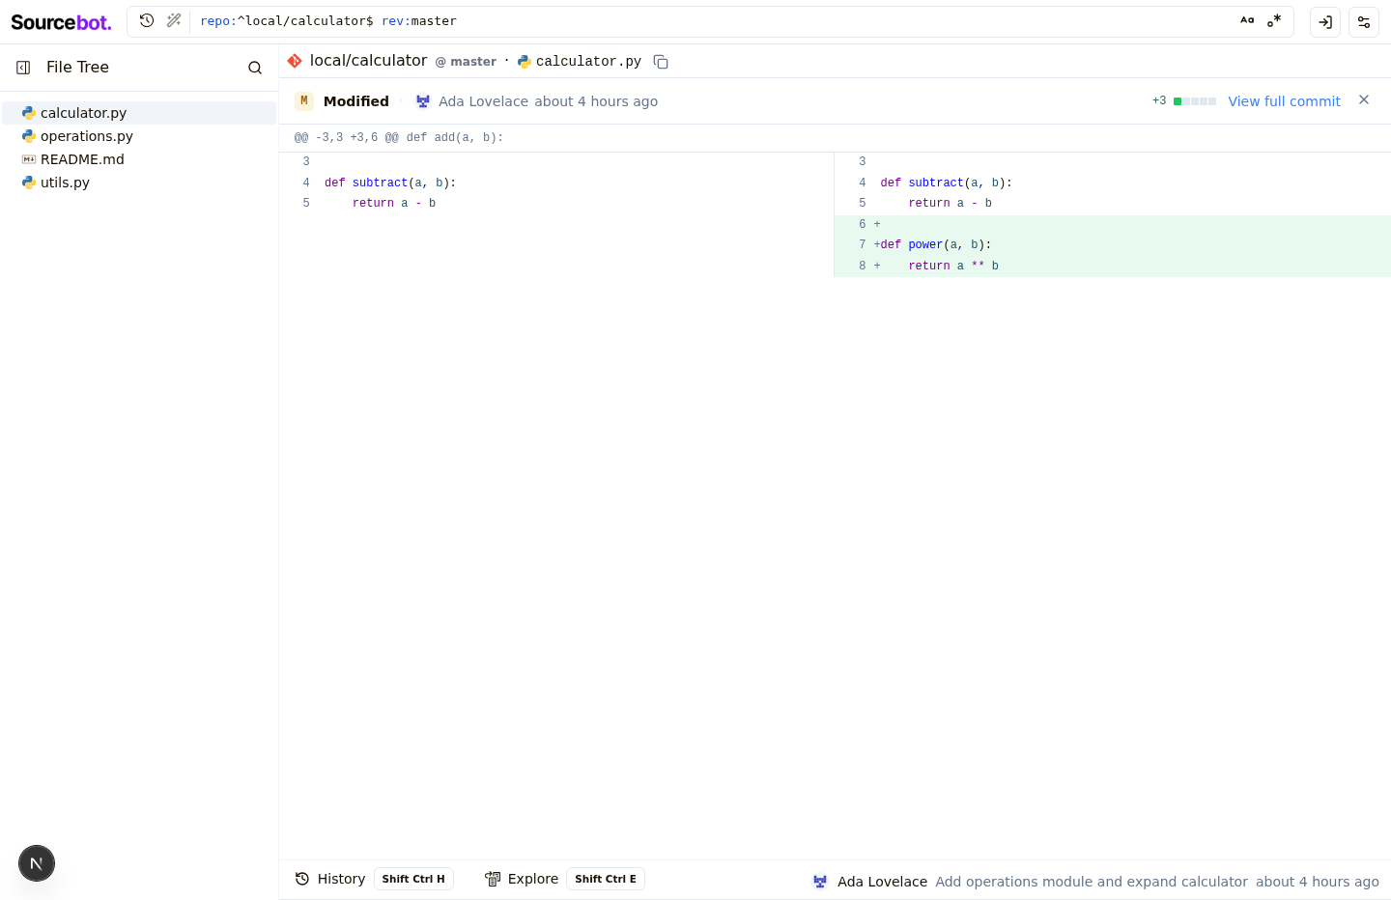Click the calculator.py breadcrumb name
This screenshot has height=900, width=1391.
588,62
